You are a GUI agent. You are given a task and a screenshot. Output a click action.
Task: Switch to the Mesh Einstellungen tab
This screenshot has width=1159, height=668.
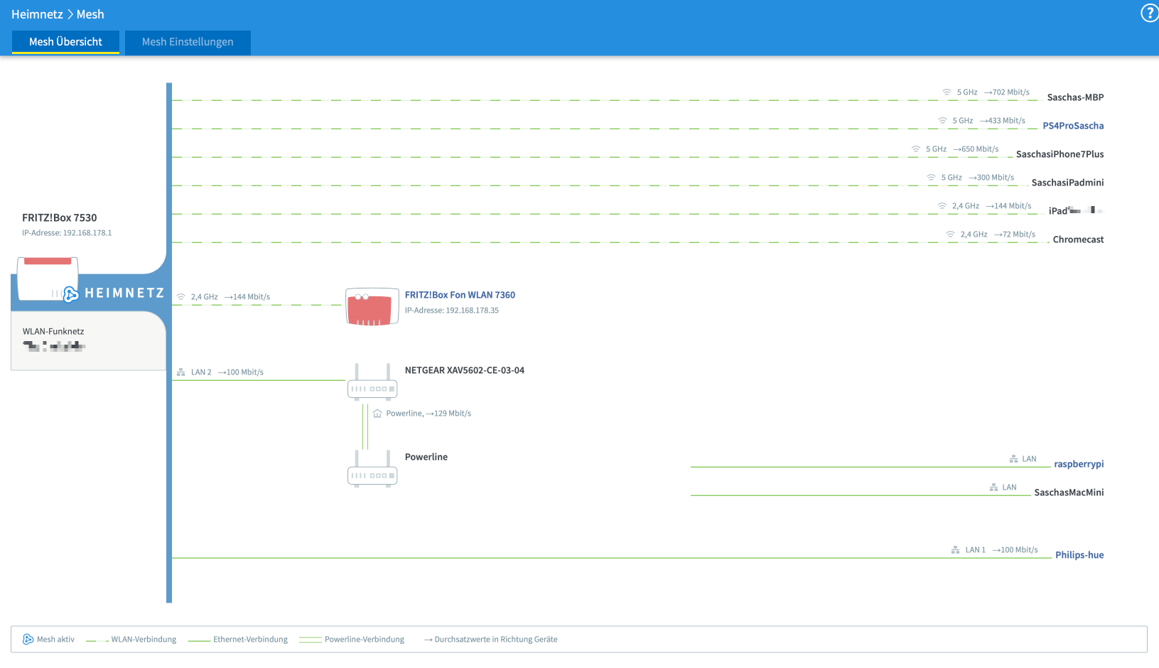(188, 42)
